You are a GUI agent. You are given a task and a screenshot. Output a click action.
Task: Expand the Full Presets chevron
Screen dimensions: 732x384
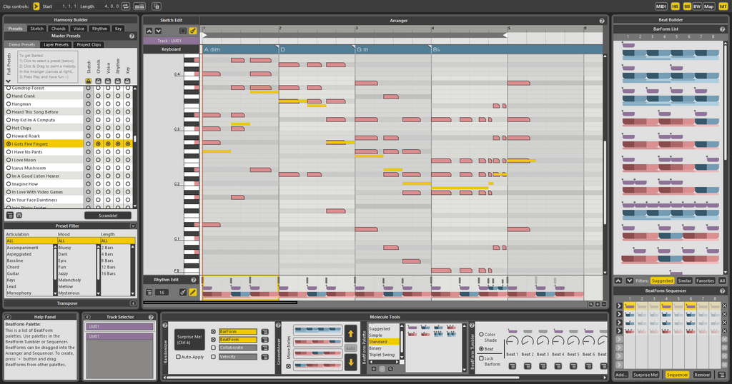(8, 81)
